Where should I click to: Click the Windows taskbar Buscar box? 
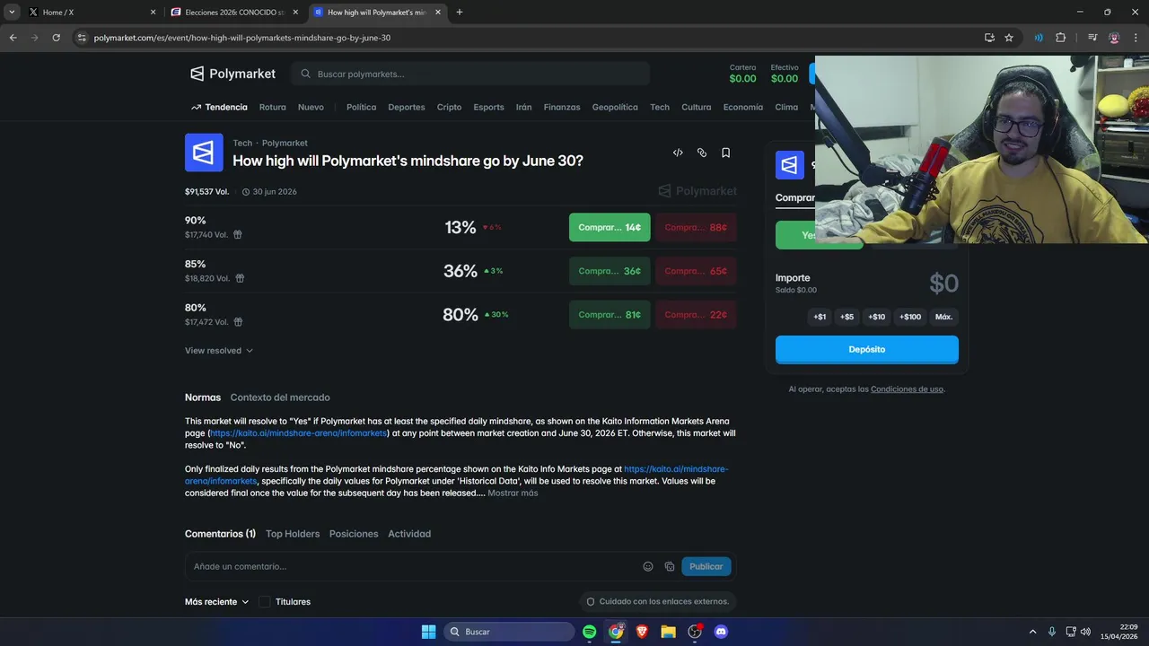click(510, 632)
